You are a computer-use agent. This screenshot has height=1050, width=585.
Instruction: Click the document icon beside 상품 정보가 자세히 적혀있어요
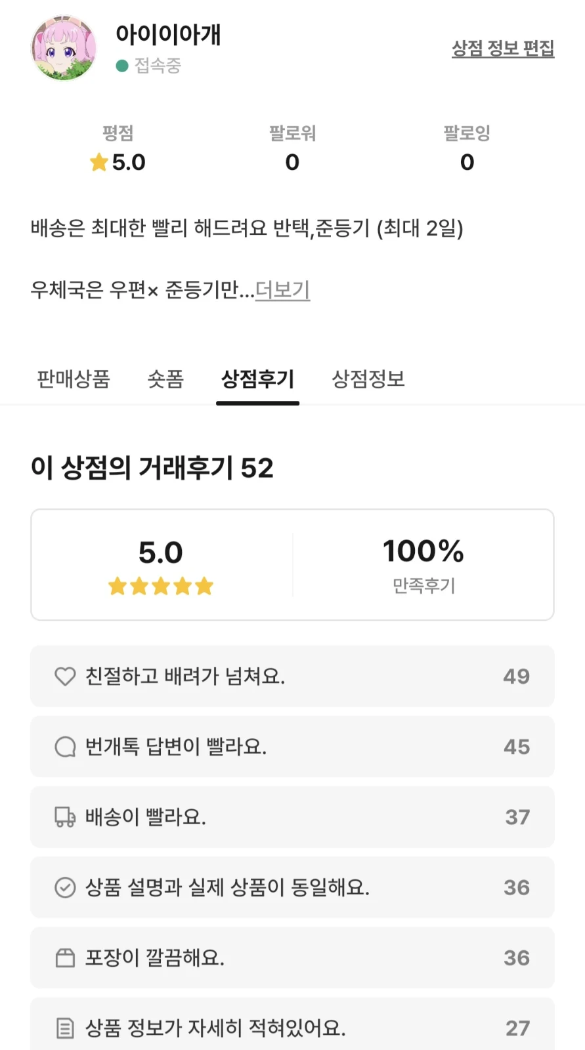(x=65, y=1028)
